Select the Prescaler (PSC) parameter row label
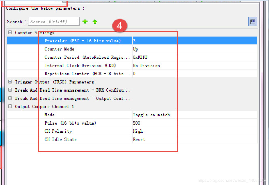This screenshot has width=269, height=185. click(82, 41)
